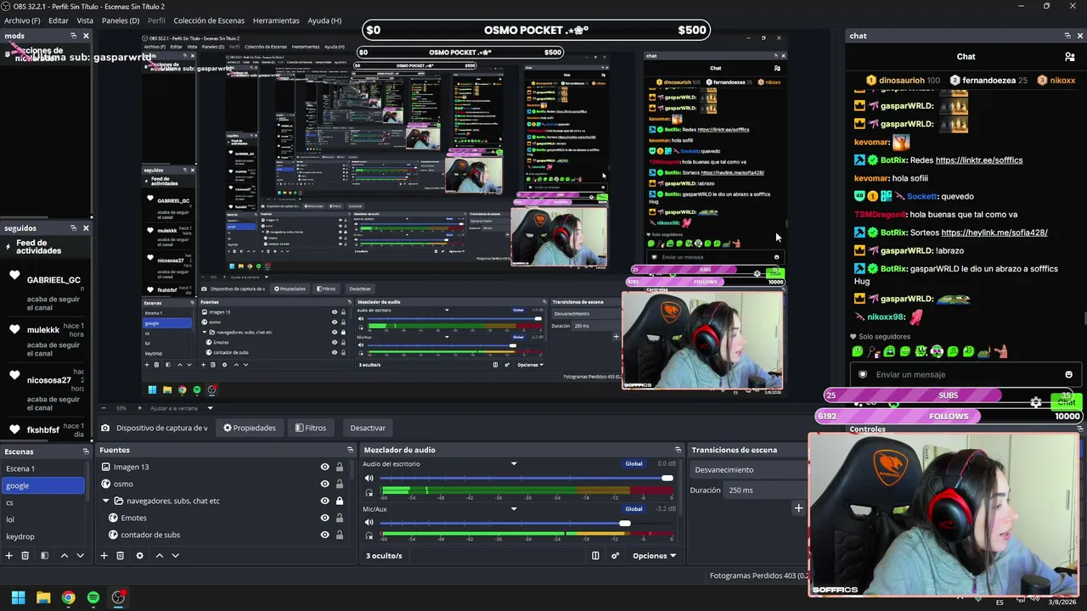The height and width of the screenshot is (611, 1087).
Task: Open the Editar menu
Action: pos(59,20)
